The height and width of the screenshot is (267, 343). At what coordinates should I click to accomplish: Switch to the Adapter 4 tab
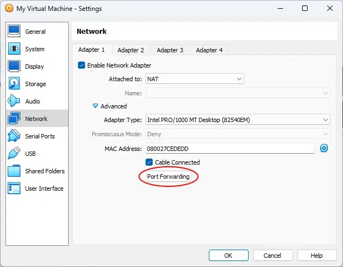(x=209, y=50)
